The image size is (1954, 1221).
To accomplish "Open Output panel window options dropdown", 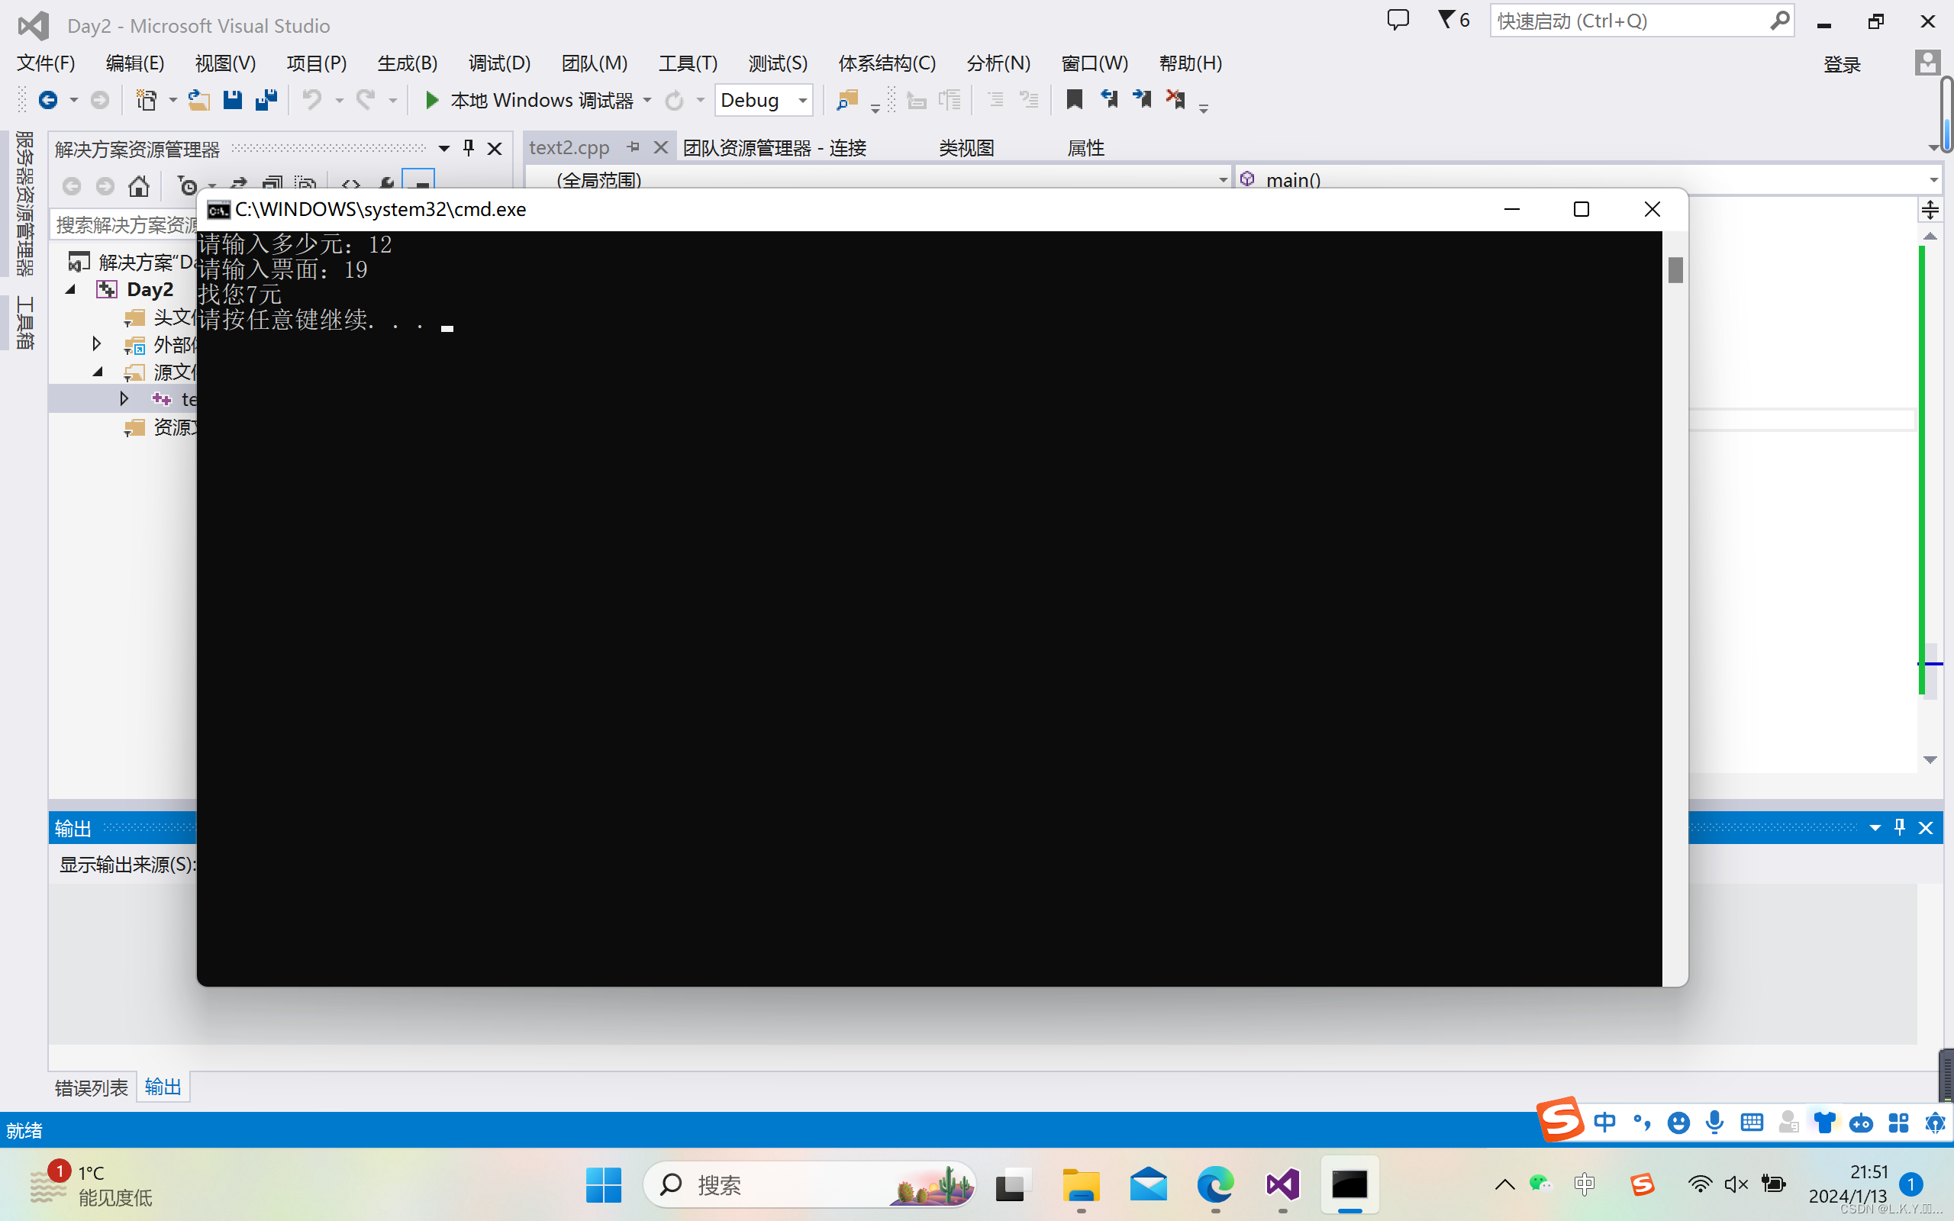I will (1874, 828).
